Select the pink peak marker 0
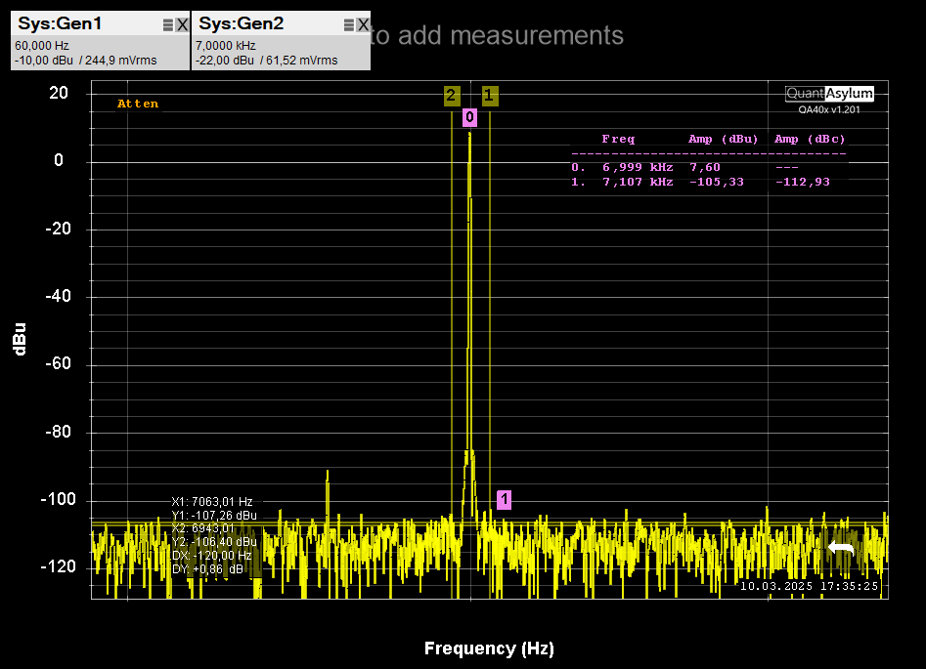The height and width of the screenshot is (669, 926). tap(469, 117)
